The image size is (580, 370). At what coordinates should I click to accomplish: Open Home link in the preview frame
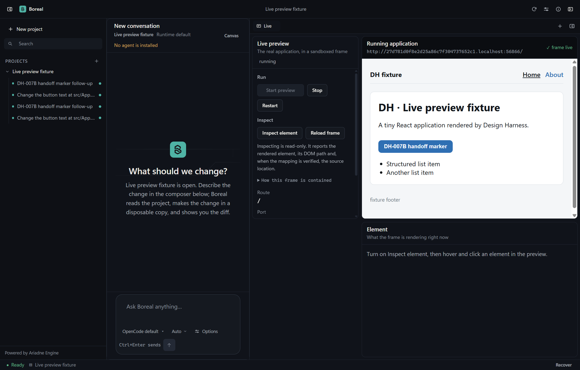531,75
